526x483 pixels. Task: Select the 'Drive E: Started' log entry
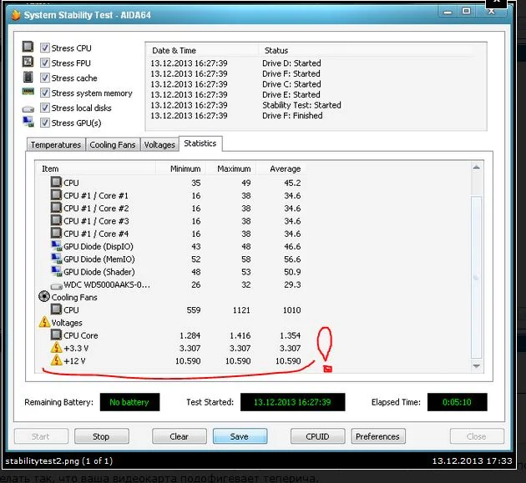pos(291,94)
